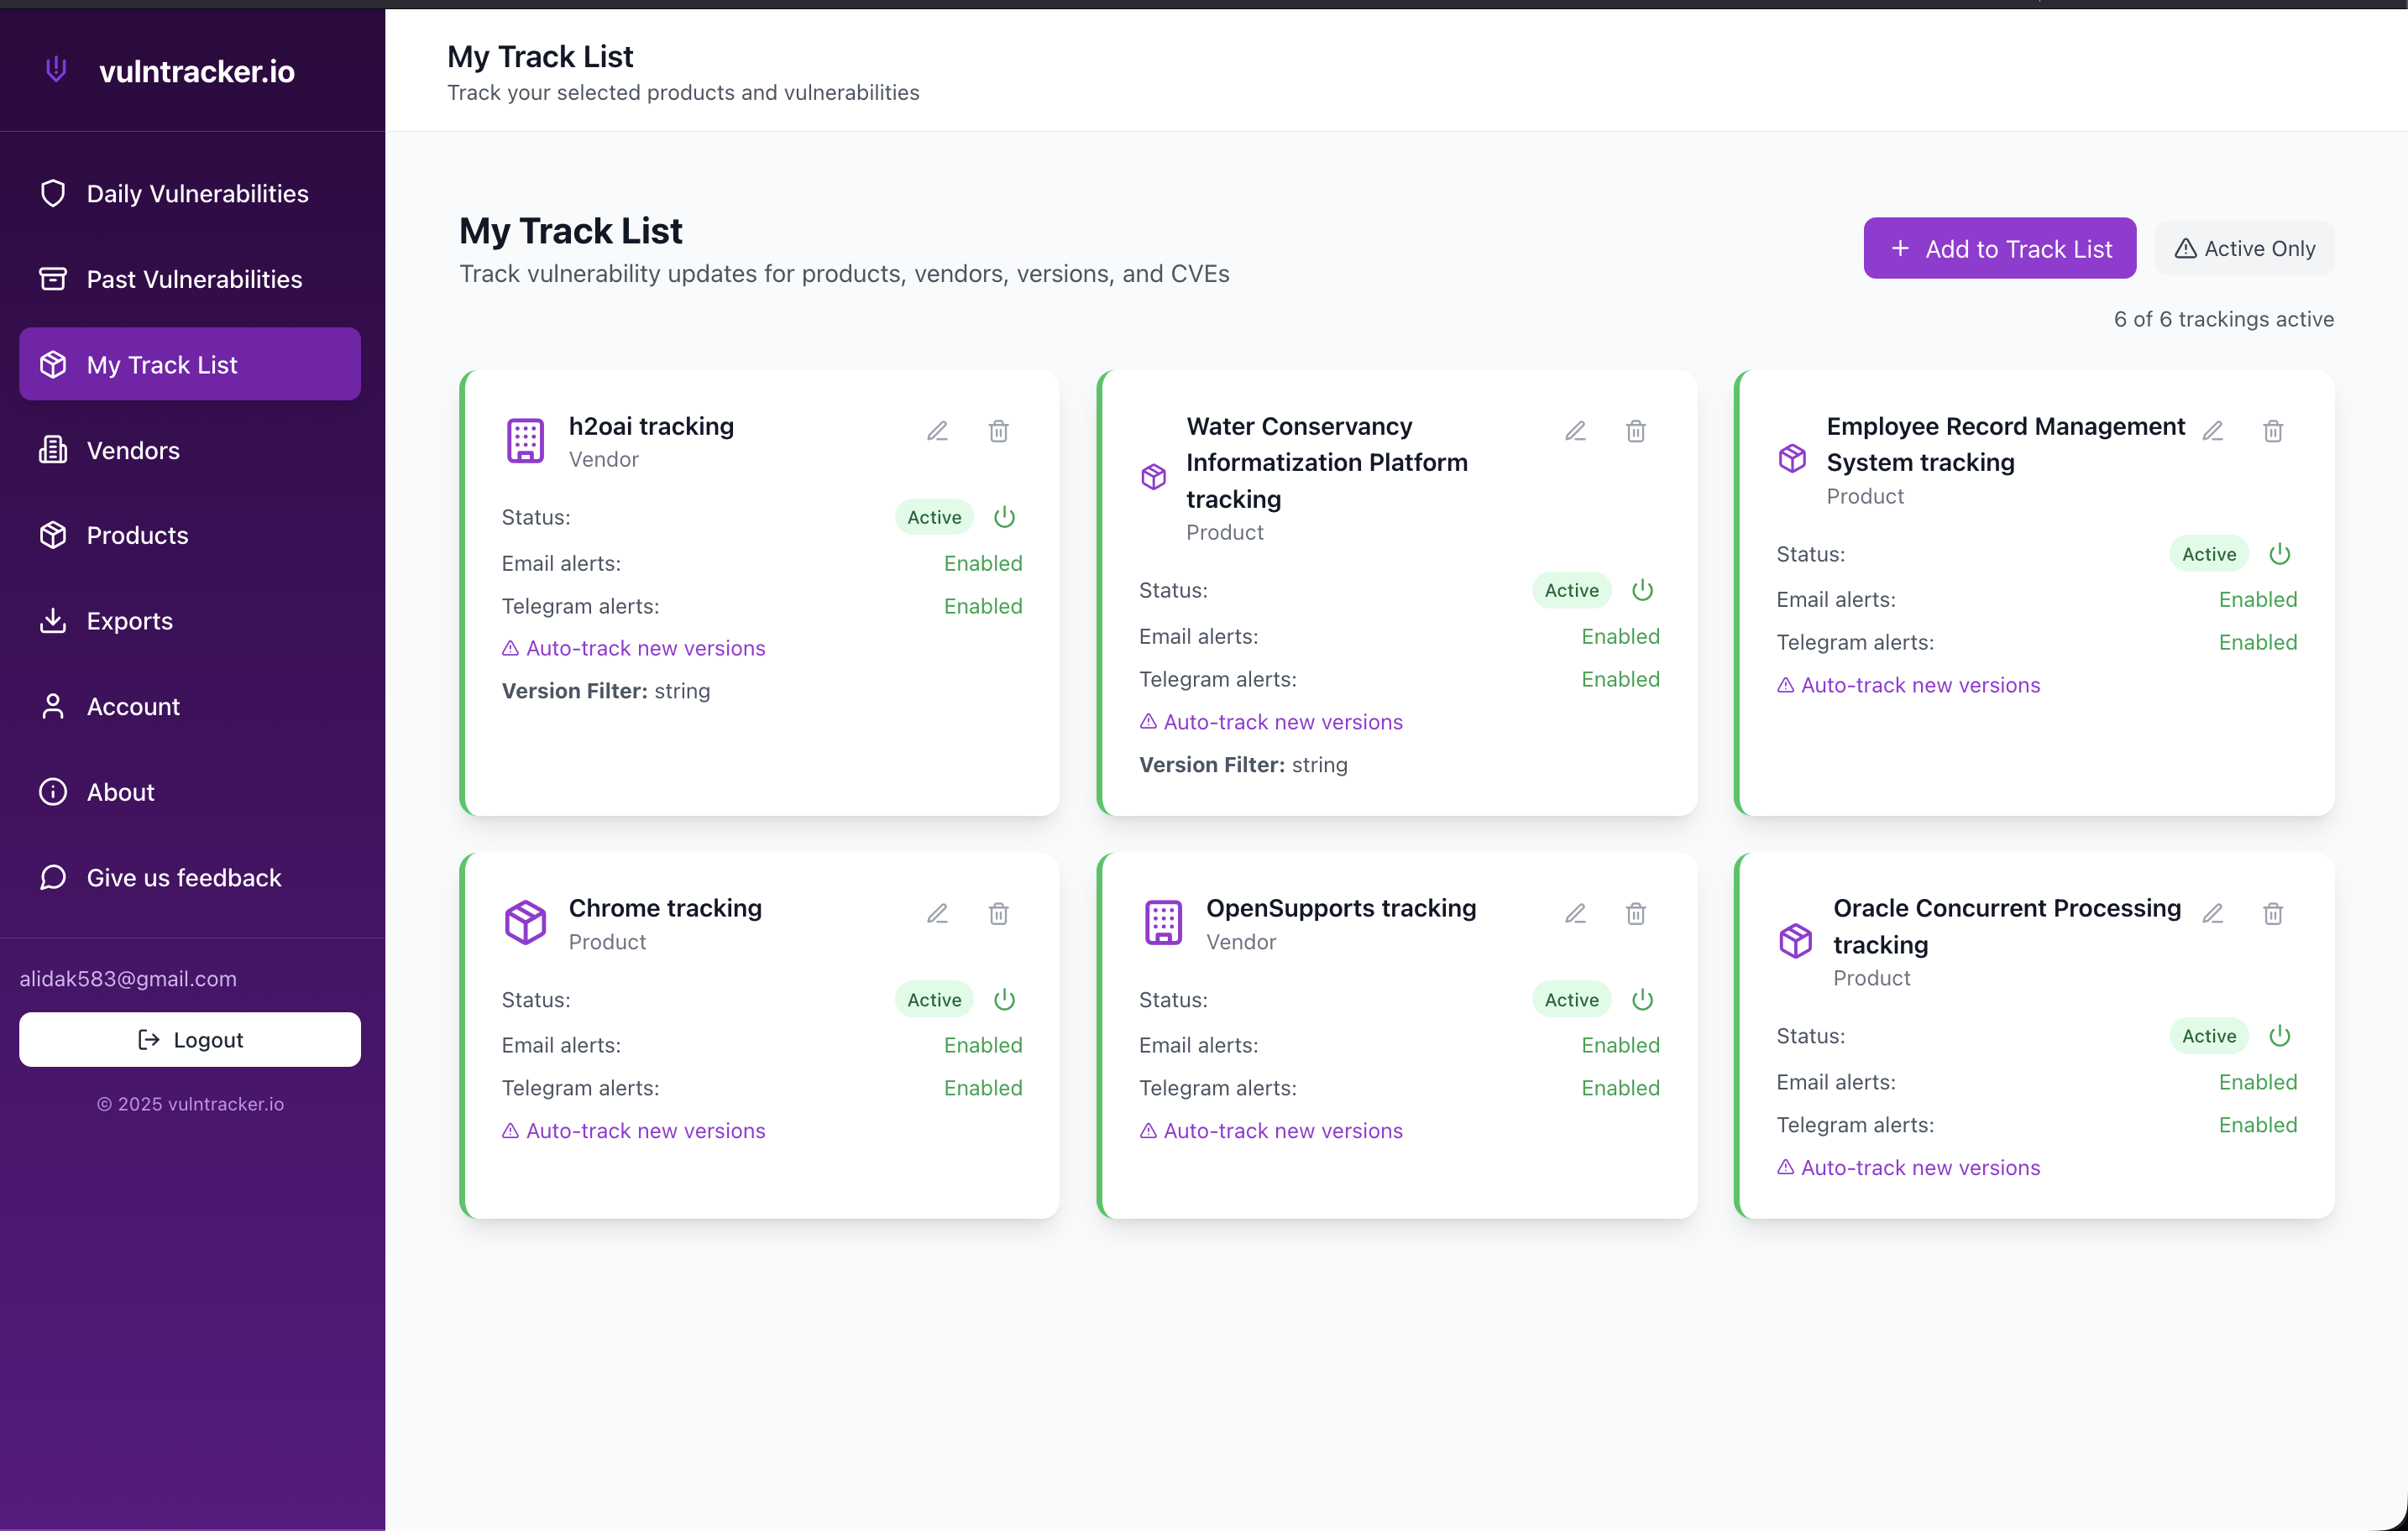The image size is (2408, 1531).
Task: Toggle the h2oai tracking power switch
Action: pyautogui.click(x=1004, y=517)
